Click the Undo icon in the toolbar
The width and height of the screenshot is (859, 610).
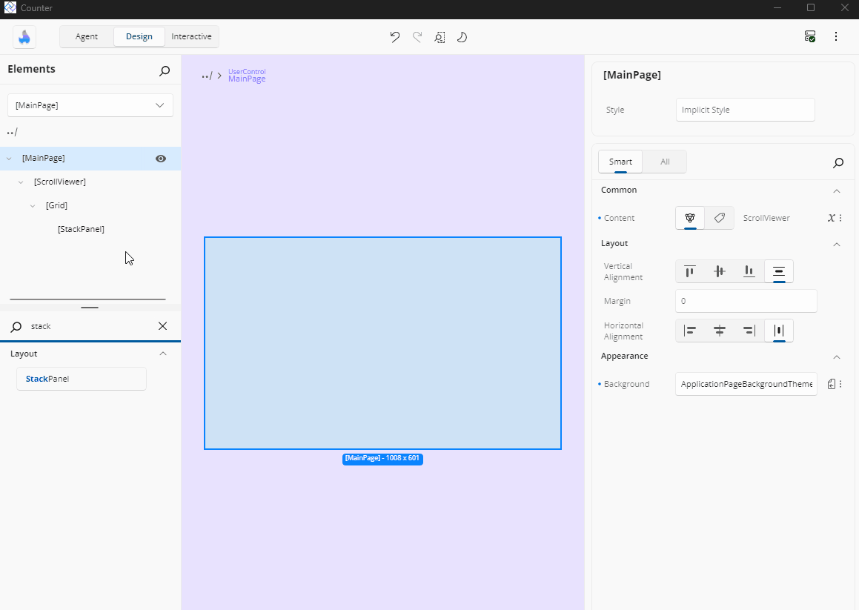click(x=394, y=36)
